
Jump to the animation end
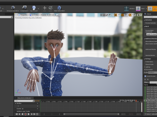(x=34, y=114)
